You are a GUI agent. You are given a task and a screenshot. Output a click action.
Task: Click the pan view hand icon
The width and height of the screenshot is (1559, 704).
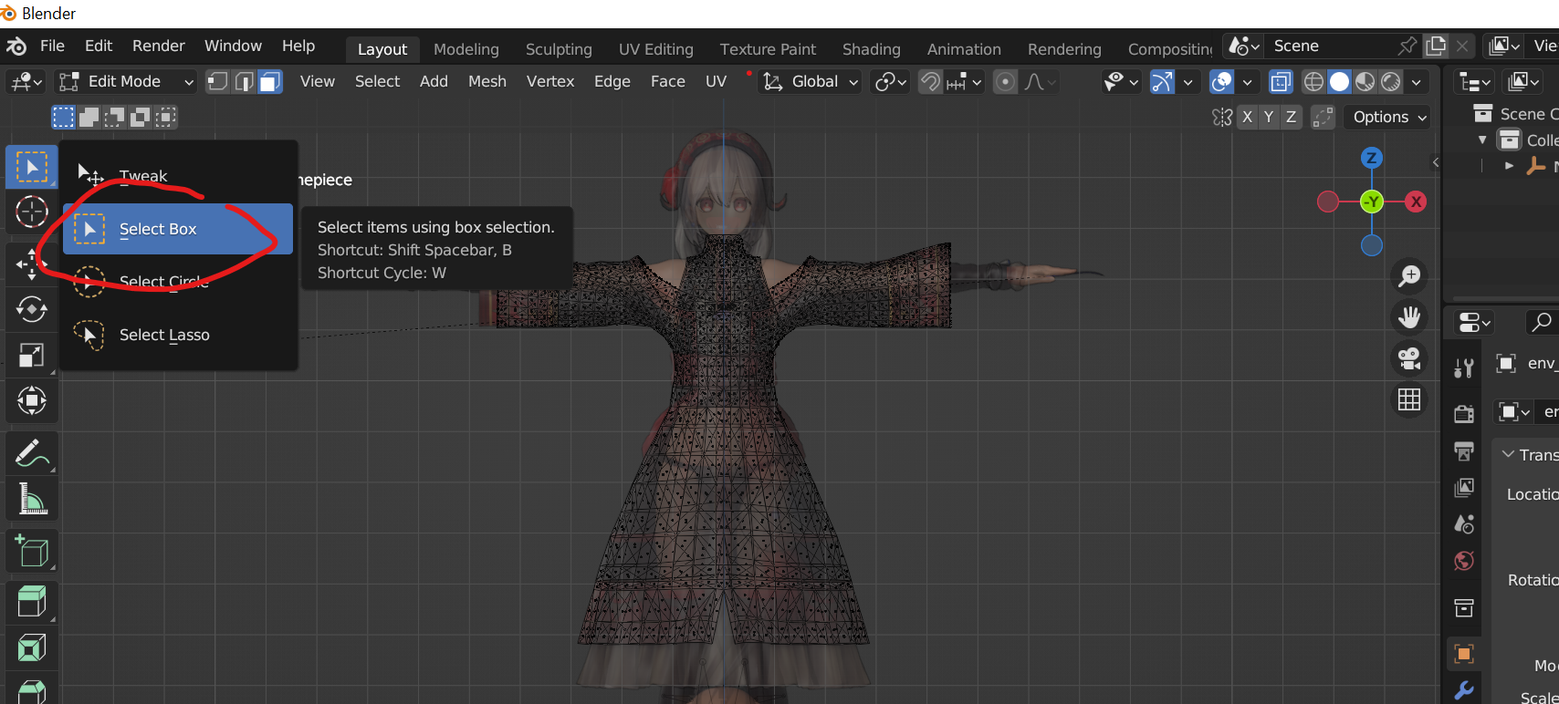(x=1409, y=317)
